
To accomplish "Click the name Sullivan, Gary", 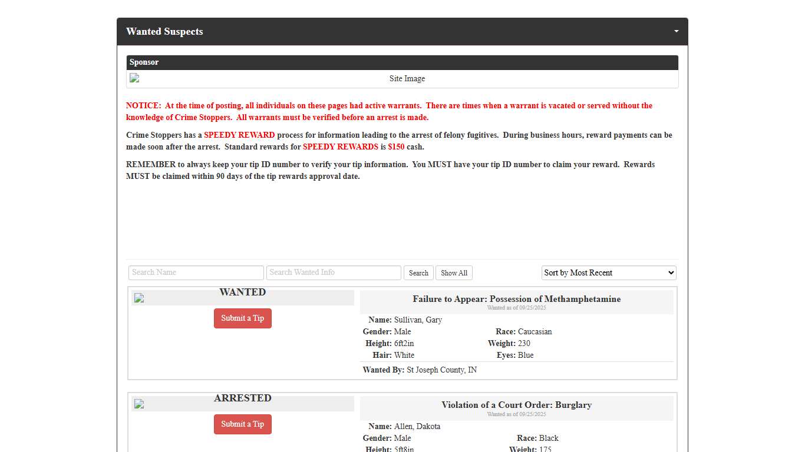I will 418,320.
